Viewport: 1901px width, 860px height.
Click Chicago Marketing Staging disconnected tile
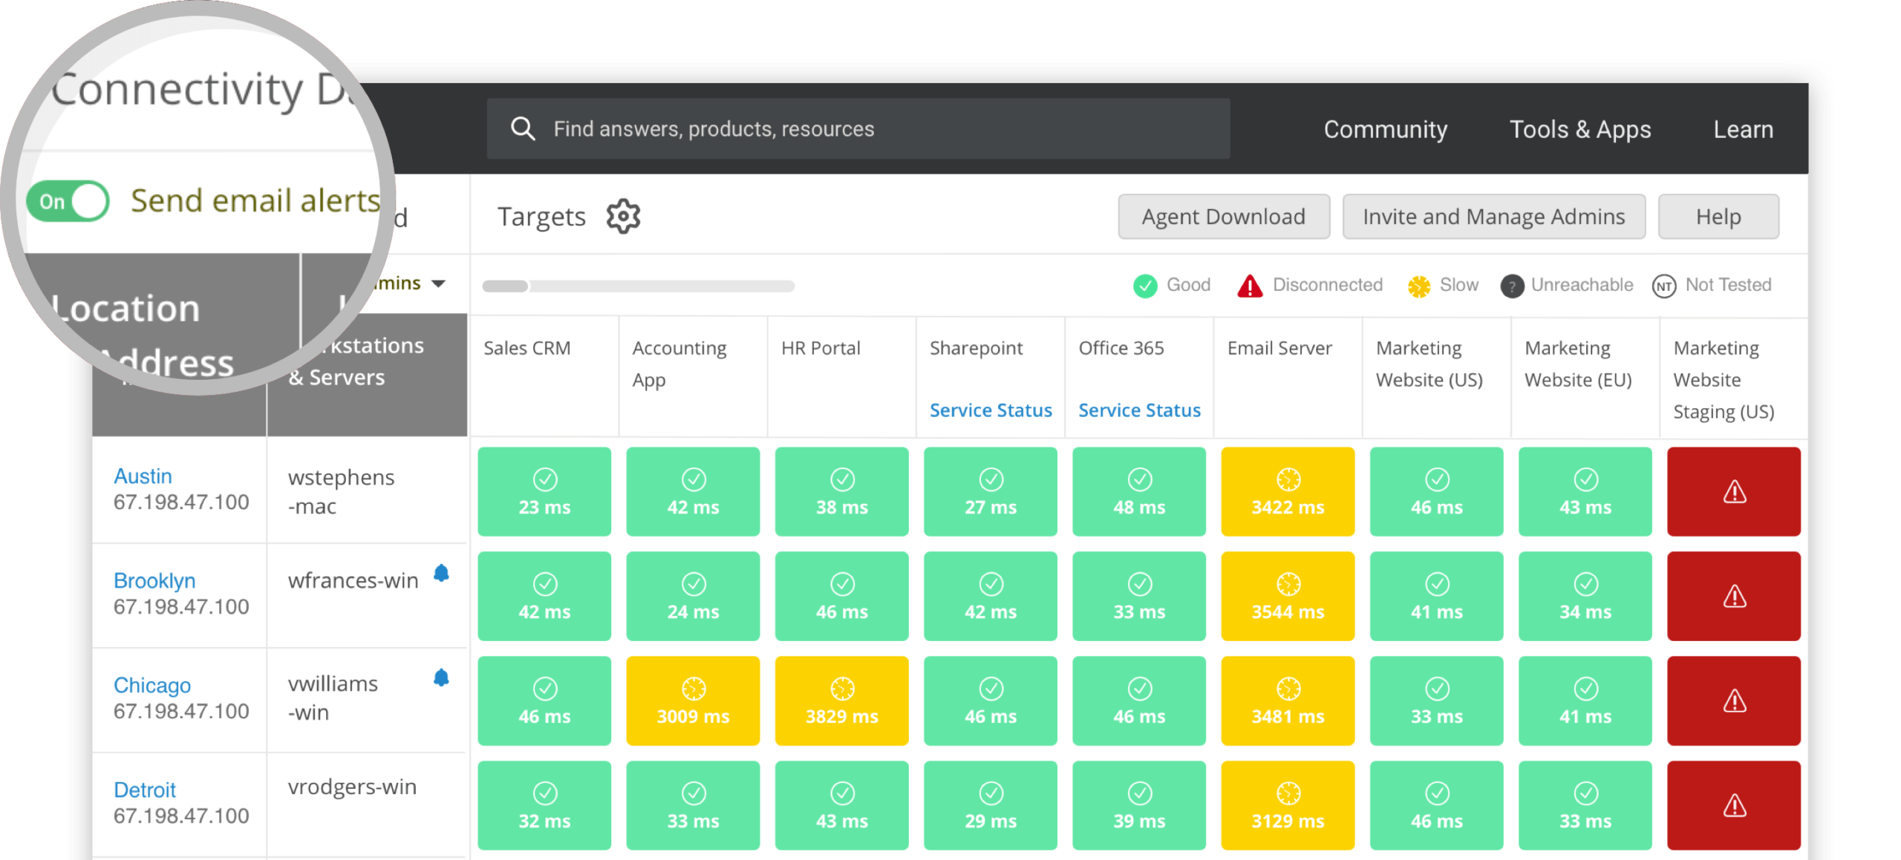[x=1733, y=700]
